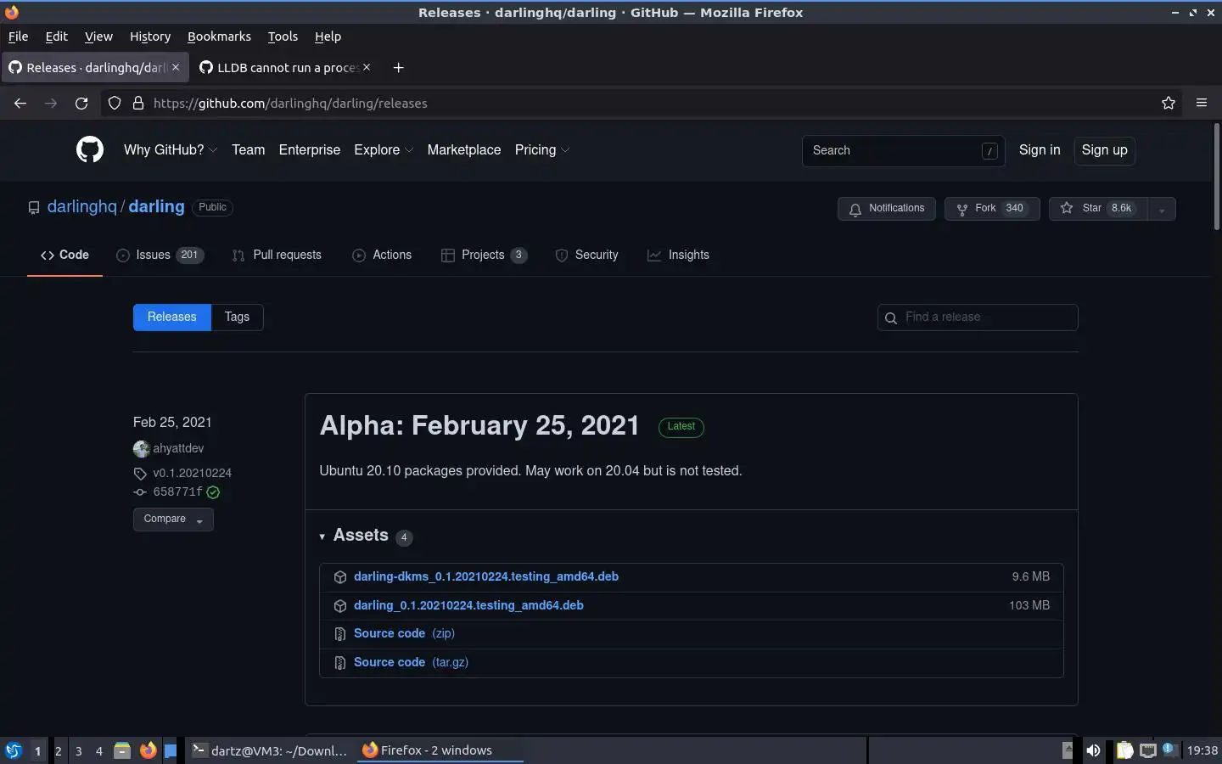Click Sign up button
1222x764 pixels.
pyautogui.click(x=1104, y=150)
